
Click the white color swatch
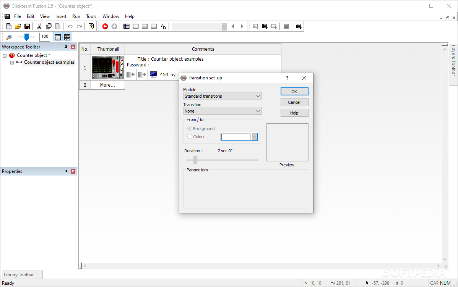[236, 137]
